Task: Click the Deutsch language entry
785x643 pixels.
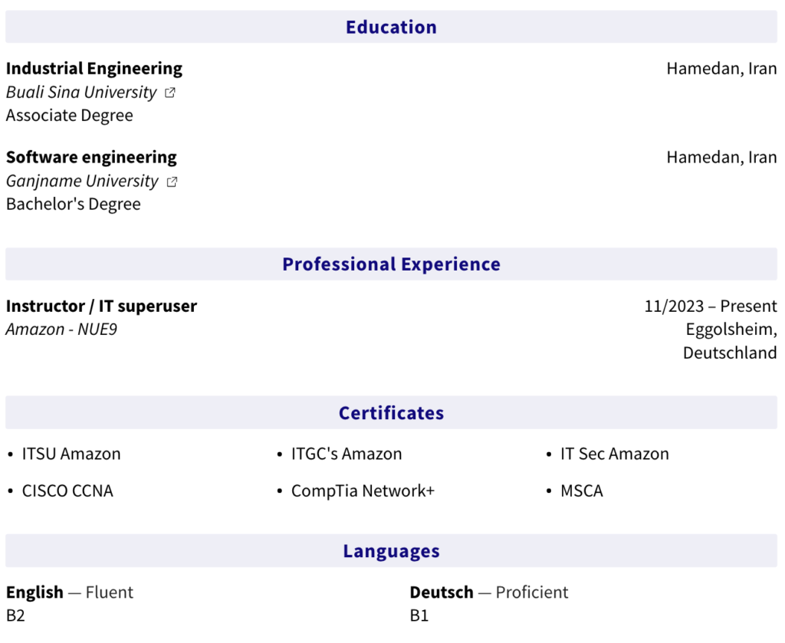Action: coord(441,592)
